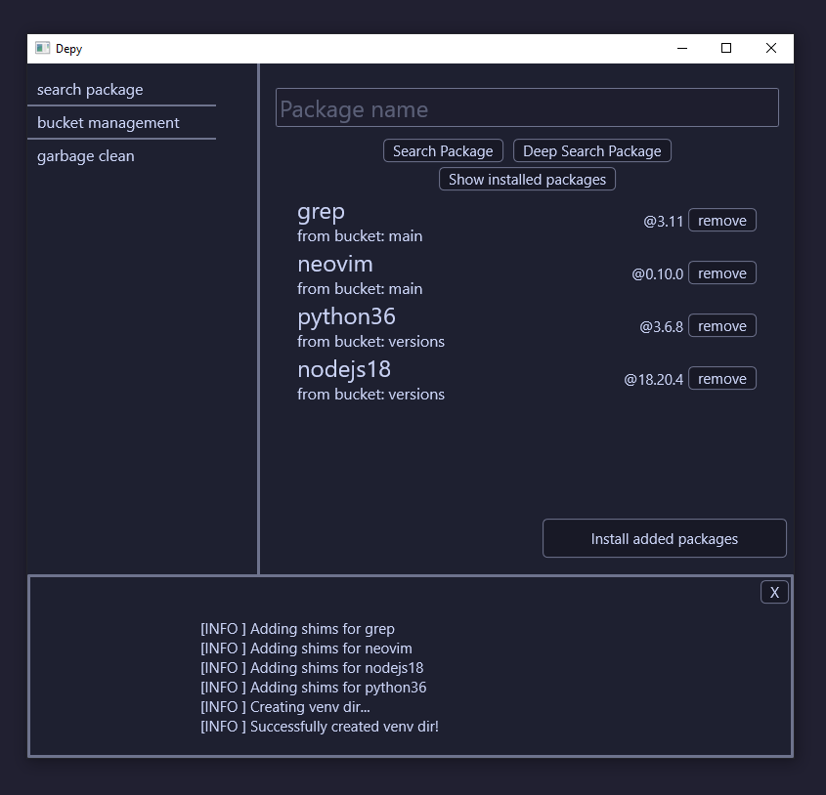Click 'from bucket: main' under grep
The height and width of the screenshot is (795, 826).
coord(360,236)
